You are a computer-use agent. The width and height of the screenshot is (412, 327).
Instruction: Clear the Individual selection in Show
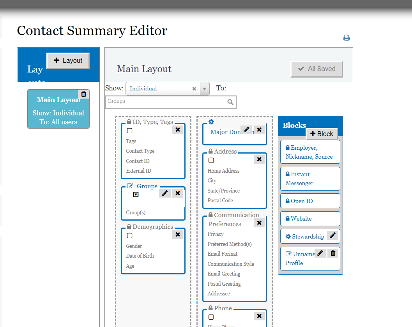194,89
